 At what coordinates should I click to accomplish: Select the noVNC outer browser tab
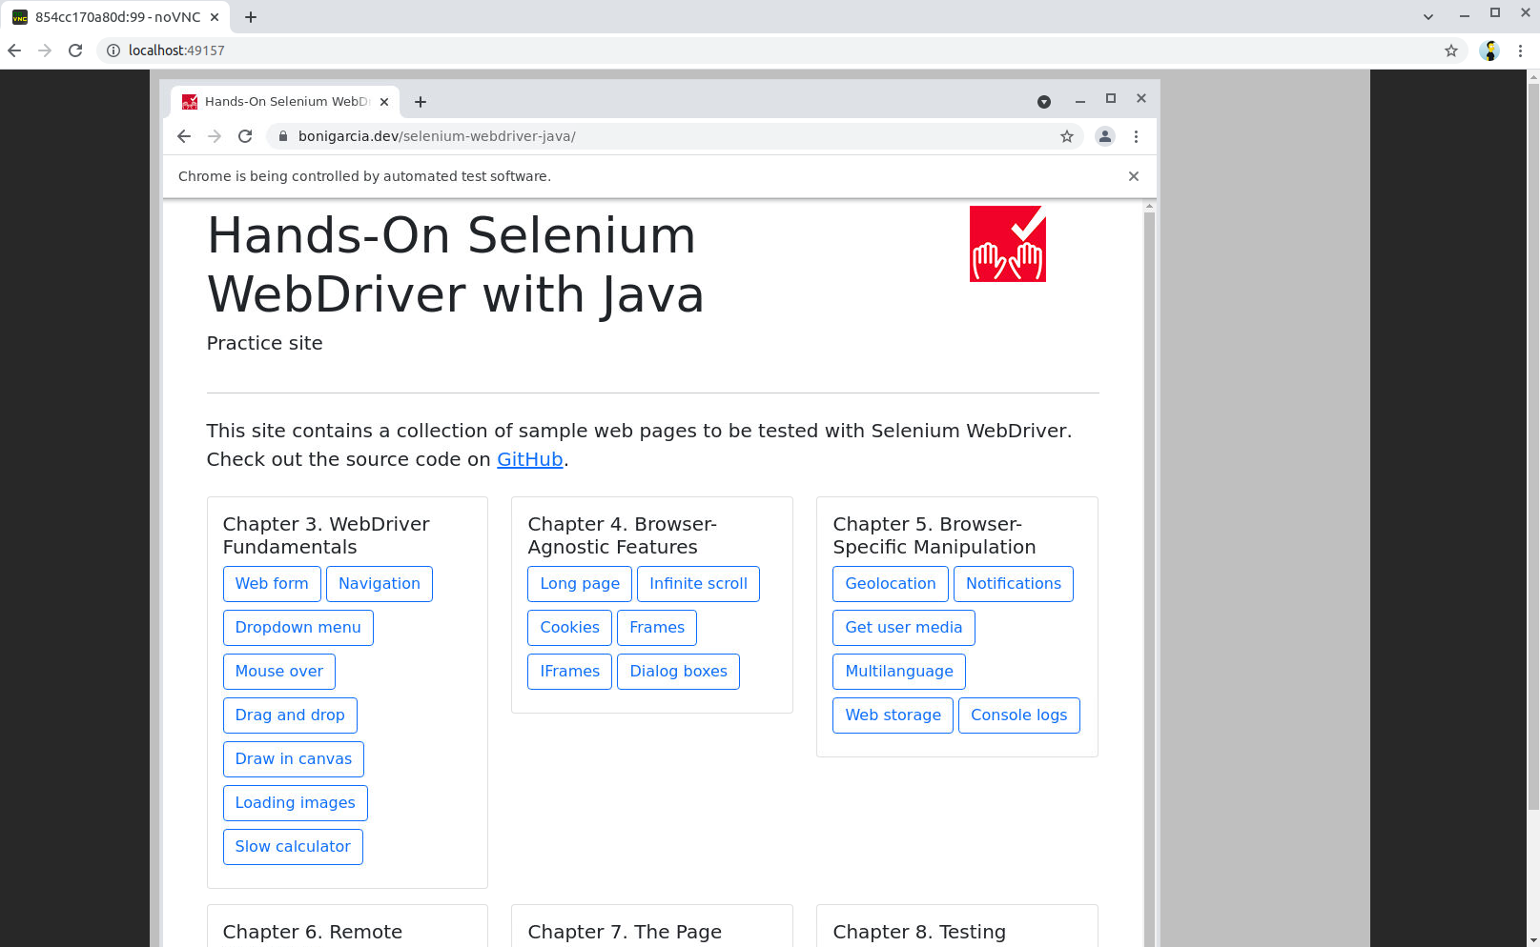(116, 17)
